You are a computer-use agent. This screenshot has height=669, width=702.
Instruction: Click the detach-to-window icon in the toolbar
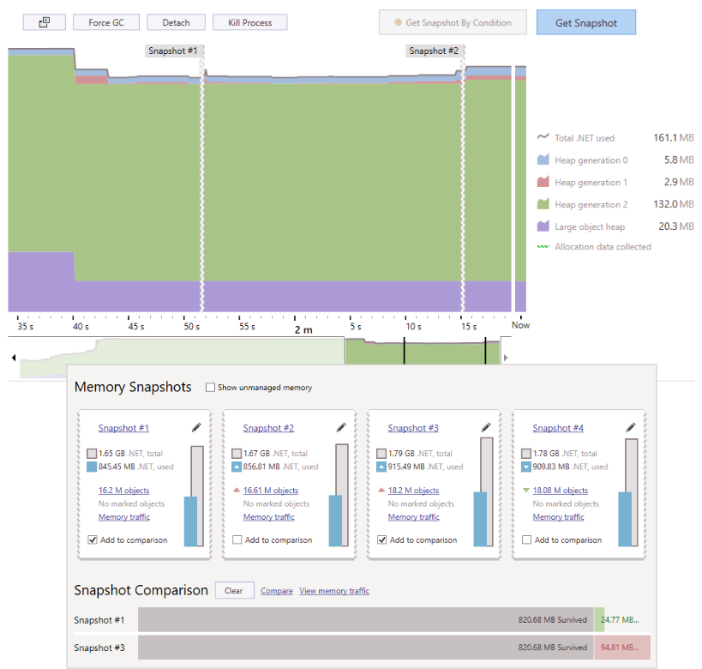44,21
